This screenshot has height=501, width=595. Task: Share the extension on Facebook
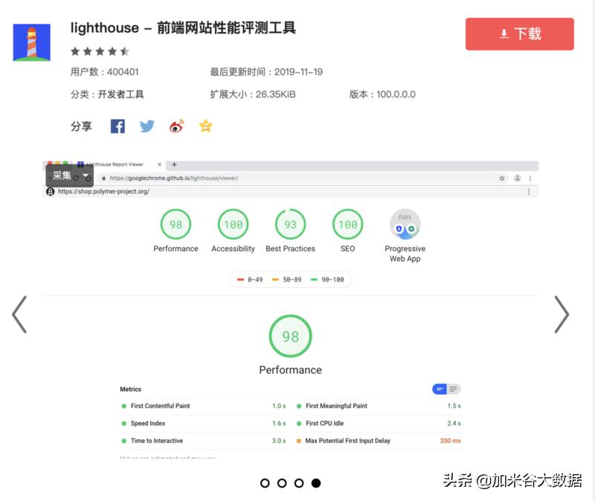coord(117,126)
